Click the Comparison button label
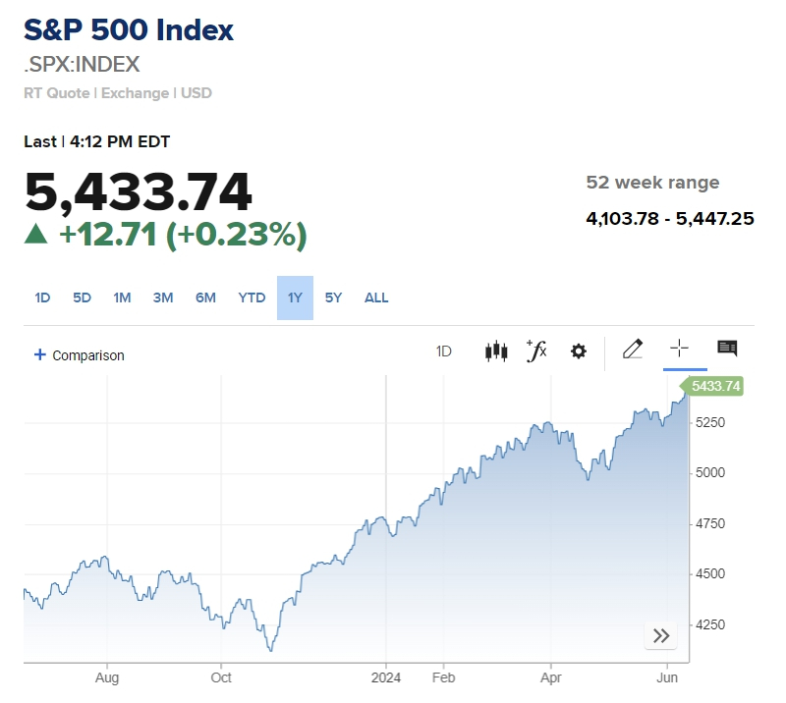786x703 pixels. [88, 355]
